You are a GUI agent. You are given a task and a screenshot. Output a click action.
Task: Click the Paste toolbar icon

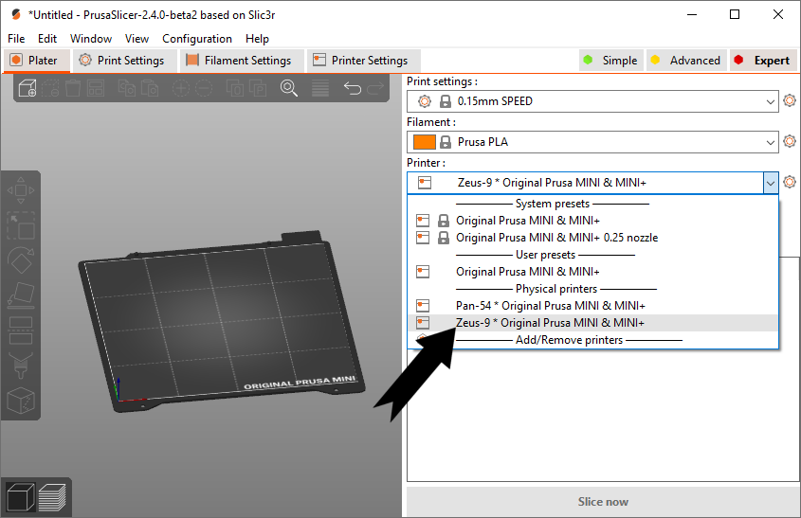point(149,88)
